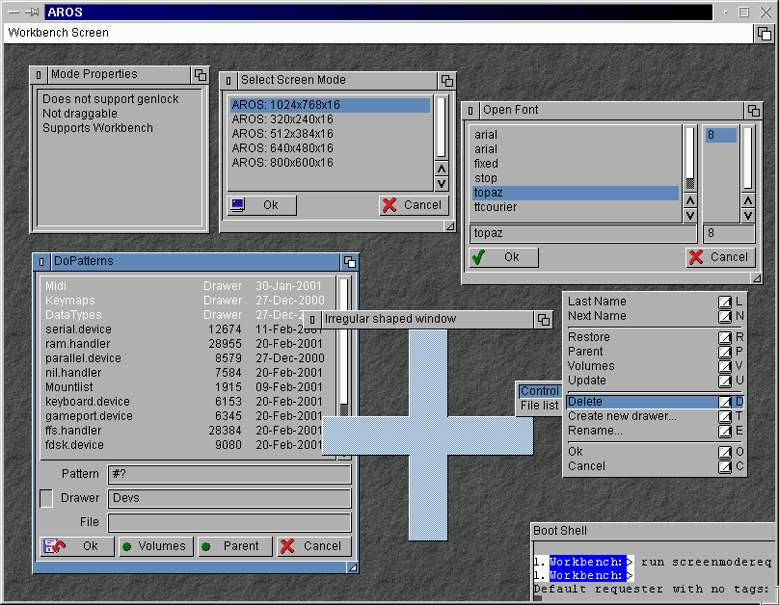The height and width of the screenshot is (605, 779).
Task: Click the shortcut key icon beside Restore
Action: (x=725, y=337)
